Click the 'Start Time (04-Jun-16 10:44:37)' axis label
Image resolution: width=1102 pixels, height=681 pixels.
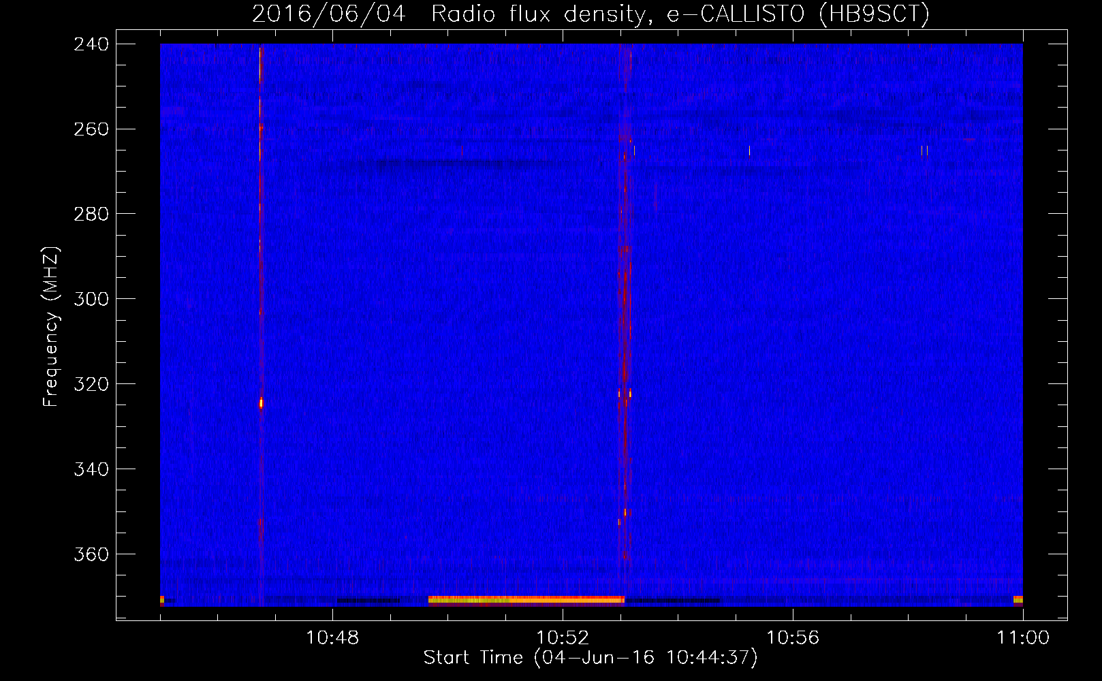(591, 658)
